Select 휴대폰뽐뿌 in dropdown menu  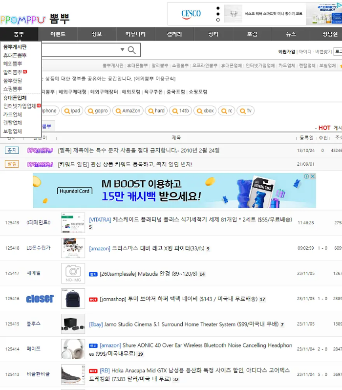click(x=15, y=55)
